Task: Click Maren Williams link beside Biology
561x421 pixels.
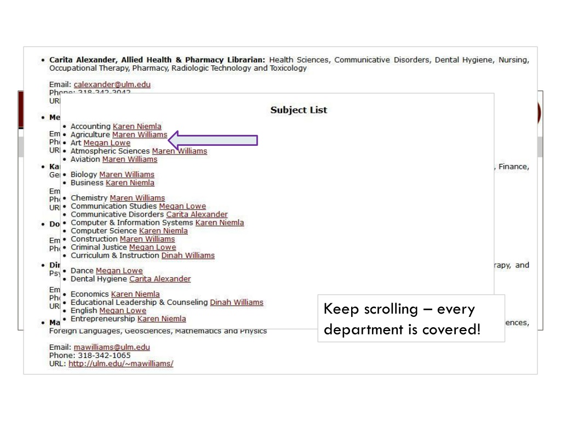Action: (x=127, y=174)
